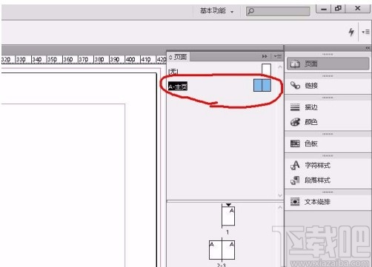Click the pages section scroll up arrow

click(280, 207)
